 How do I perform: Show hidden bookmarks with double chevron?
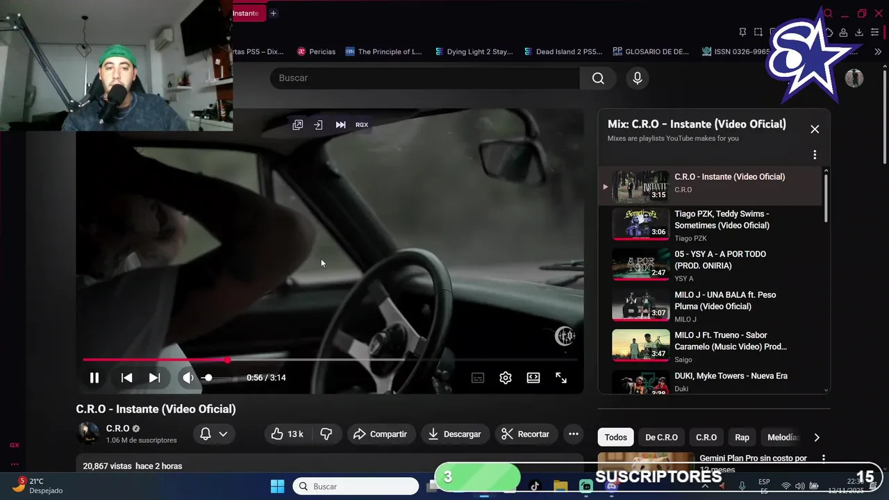878,51
